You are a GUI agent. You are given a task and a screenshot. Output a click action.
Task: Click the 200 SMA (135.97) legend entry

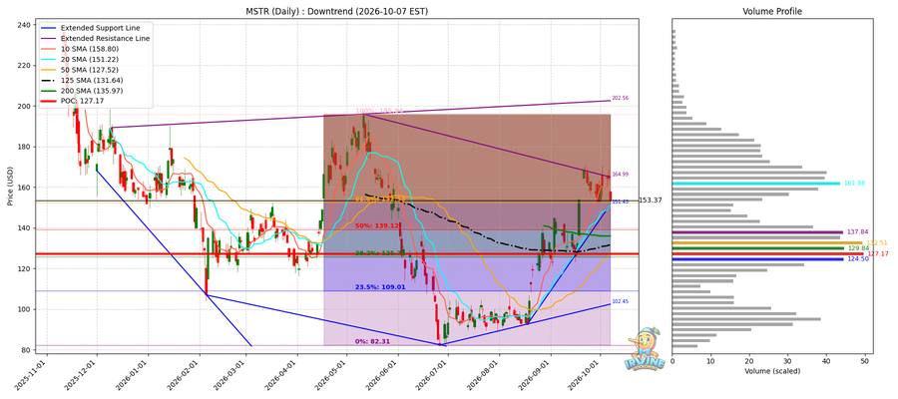[92, 91]
